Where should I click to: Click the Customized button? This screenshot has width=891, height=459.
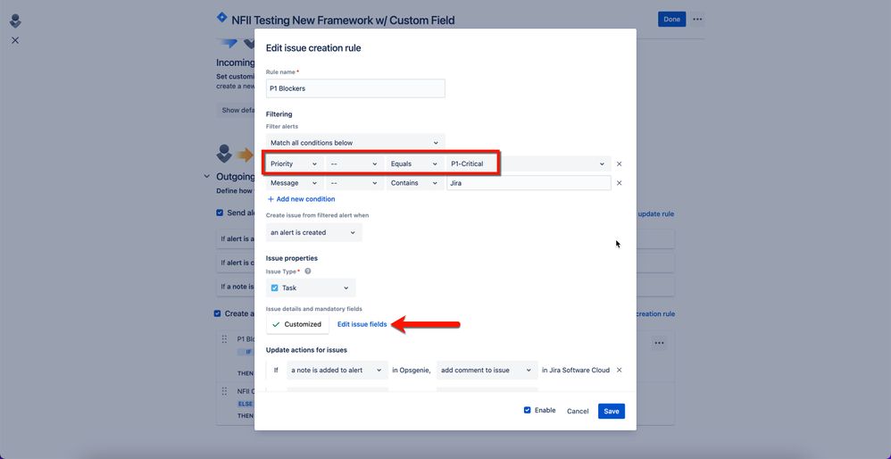297,324
